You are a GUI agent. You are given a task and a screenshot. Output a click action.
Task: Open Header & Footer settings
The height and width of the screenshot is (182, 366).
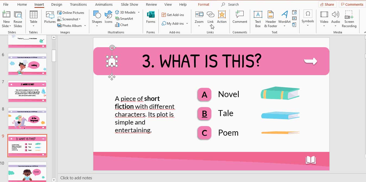pos(270,19)
